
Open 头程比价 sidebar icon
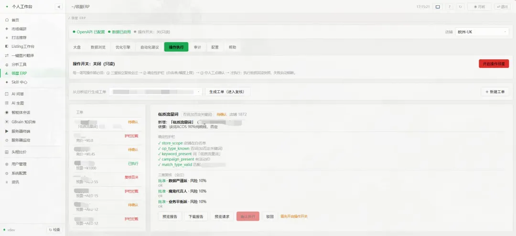(7, 152)
